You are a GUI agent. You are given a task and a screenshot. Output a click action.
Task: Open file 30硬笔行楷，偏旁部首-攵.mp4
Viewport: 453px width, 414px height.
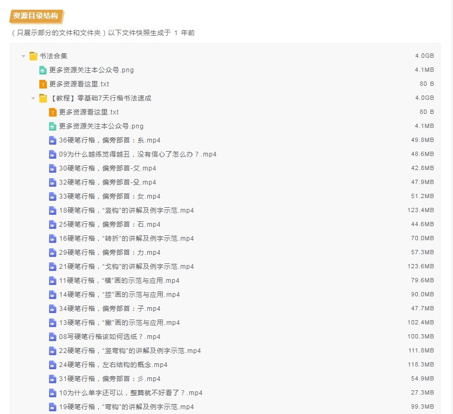tap(107, 168)
